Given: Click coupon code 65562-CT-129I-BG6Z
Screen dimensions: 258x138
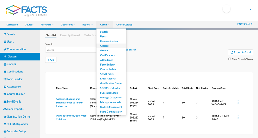Looking at the screenshot, I should coord(221,118).
